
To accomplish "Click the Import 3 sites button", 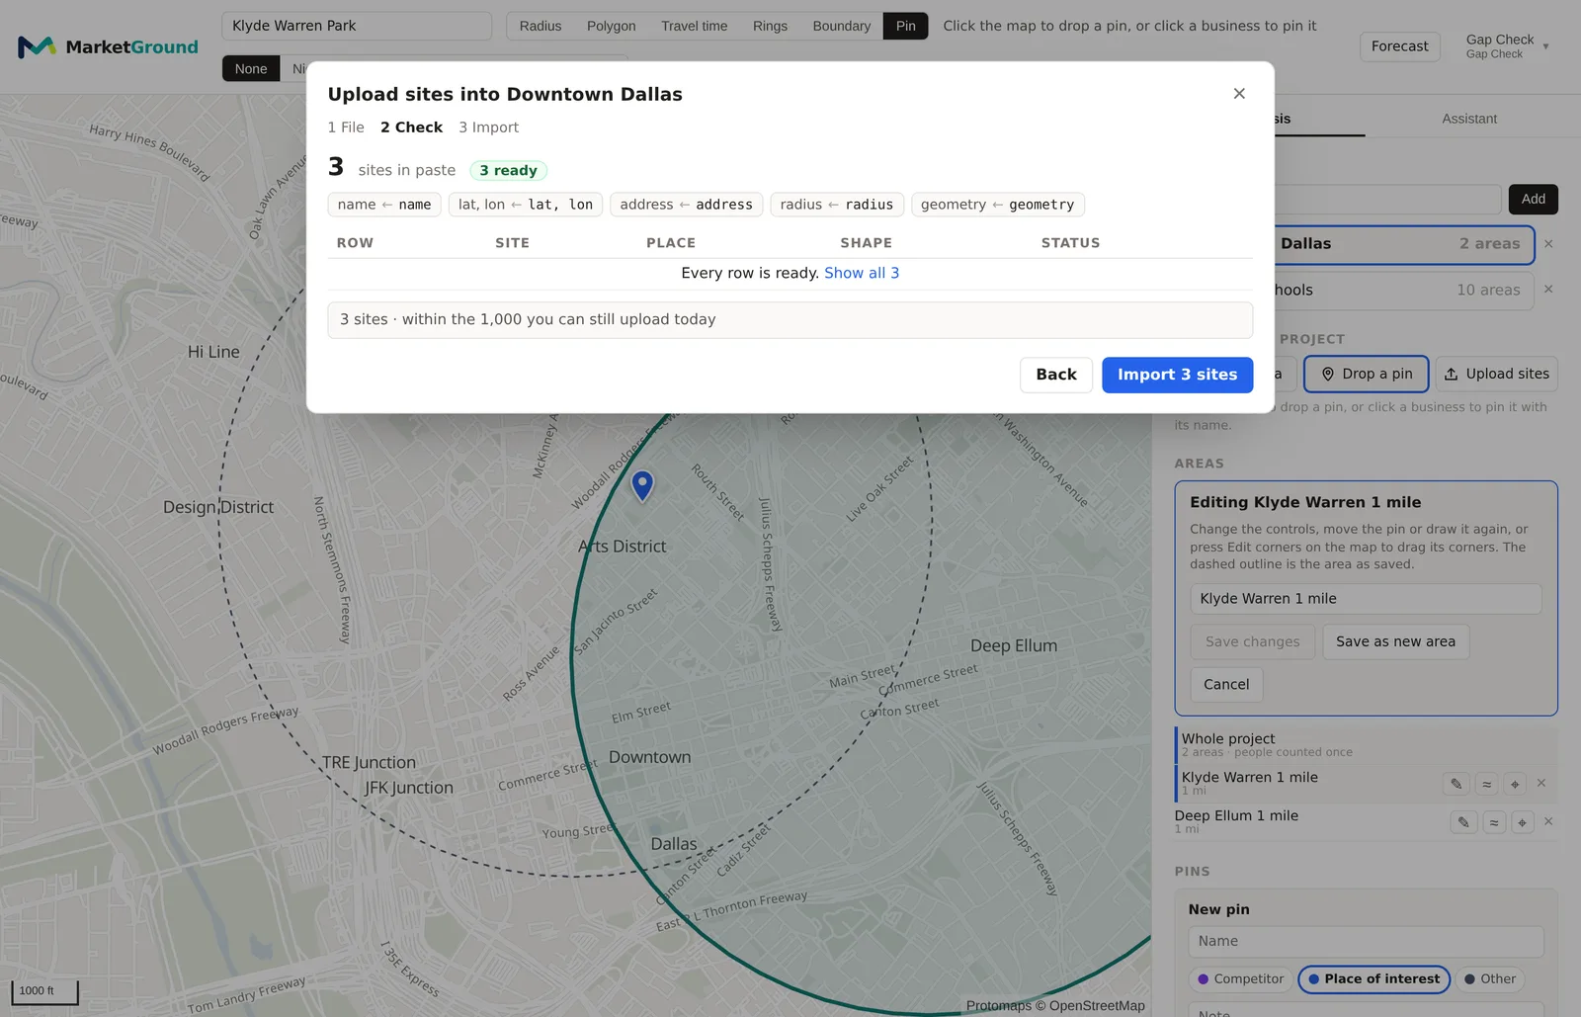I will coord(1177,375).
